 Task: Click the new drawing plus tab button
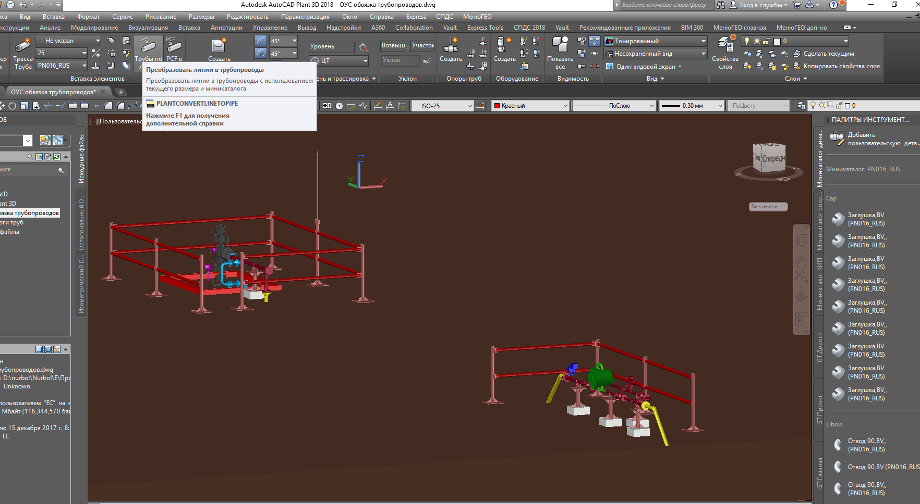coord(121,92)
